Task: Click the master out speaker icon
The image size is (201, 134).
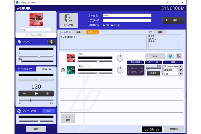Action: (19, 111)
